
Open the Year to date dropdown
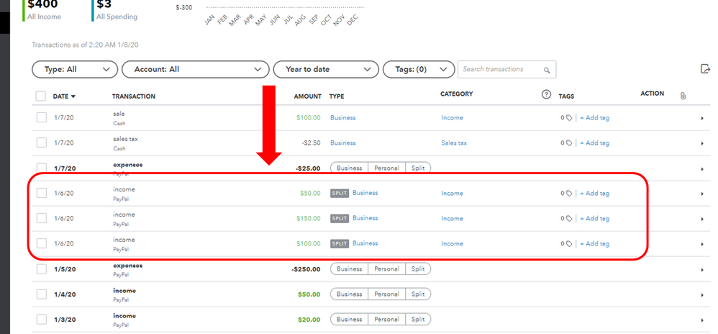click(x=326, y=69)
